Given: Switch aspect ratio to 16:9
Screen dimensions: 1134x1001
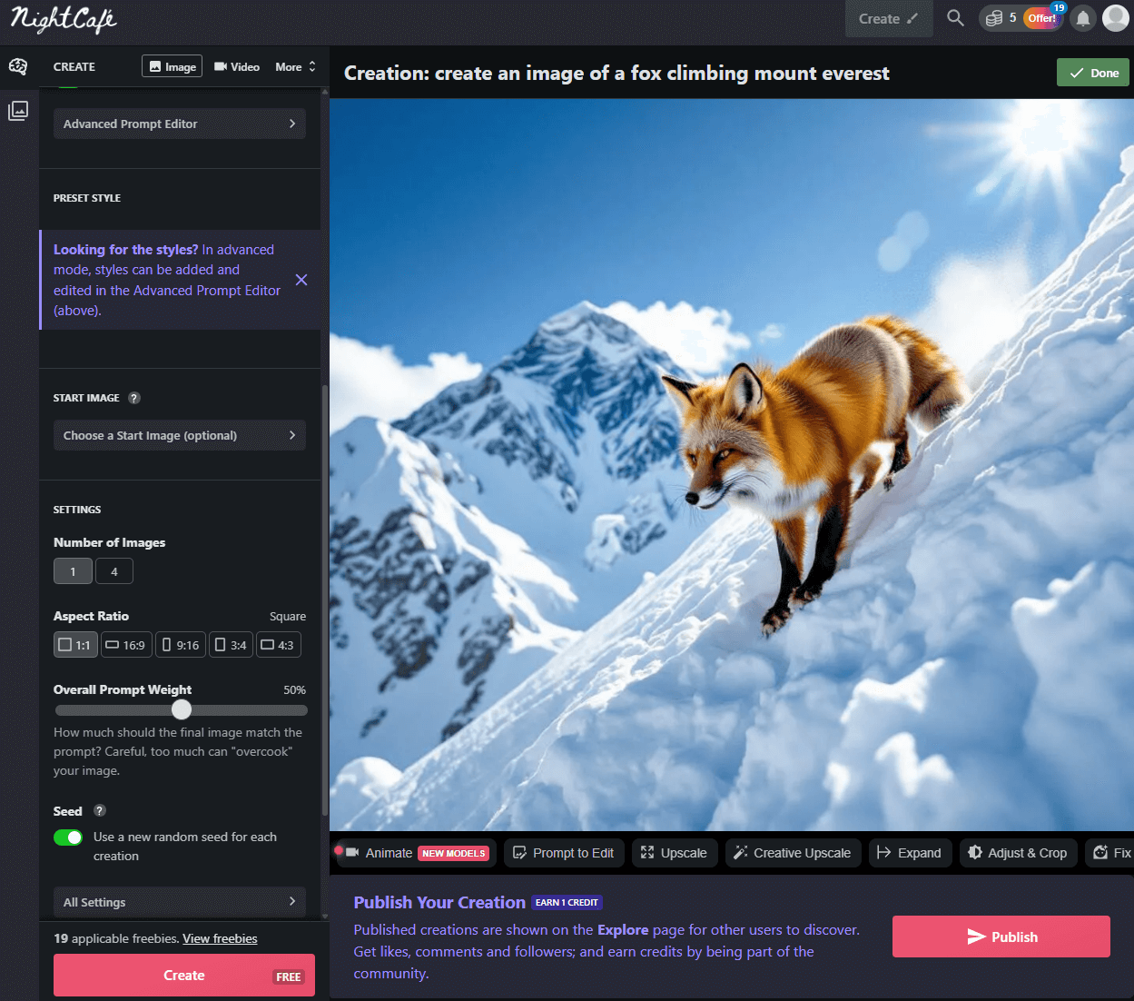Looking at the screenshot, I should click(x=126, y=644).
